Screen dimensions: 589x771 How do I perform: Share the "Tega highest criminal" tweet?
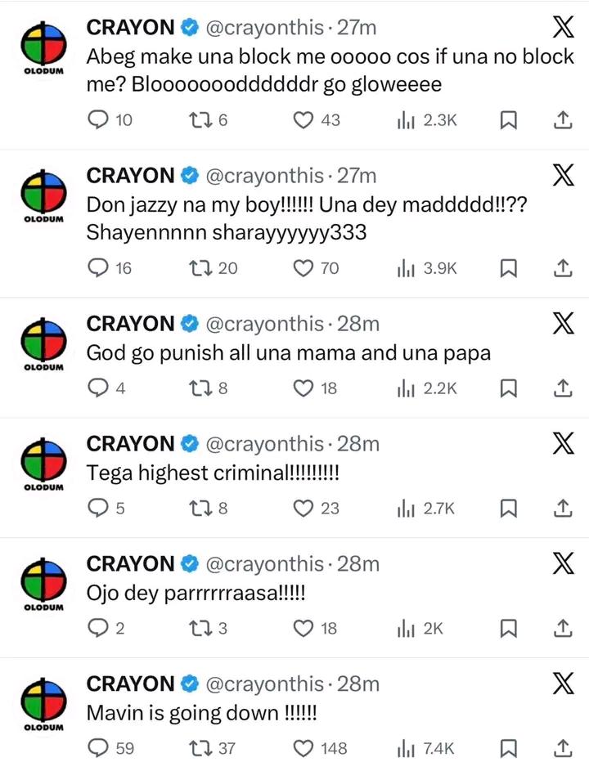tap(562, 509)
